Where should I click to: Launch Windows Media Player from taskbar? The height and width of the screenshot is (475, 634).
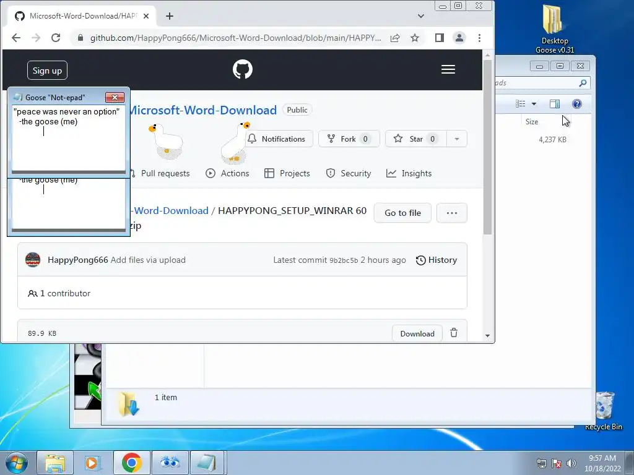click(93, 463)
